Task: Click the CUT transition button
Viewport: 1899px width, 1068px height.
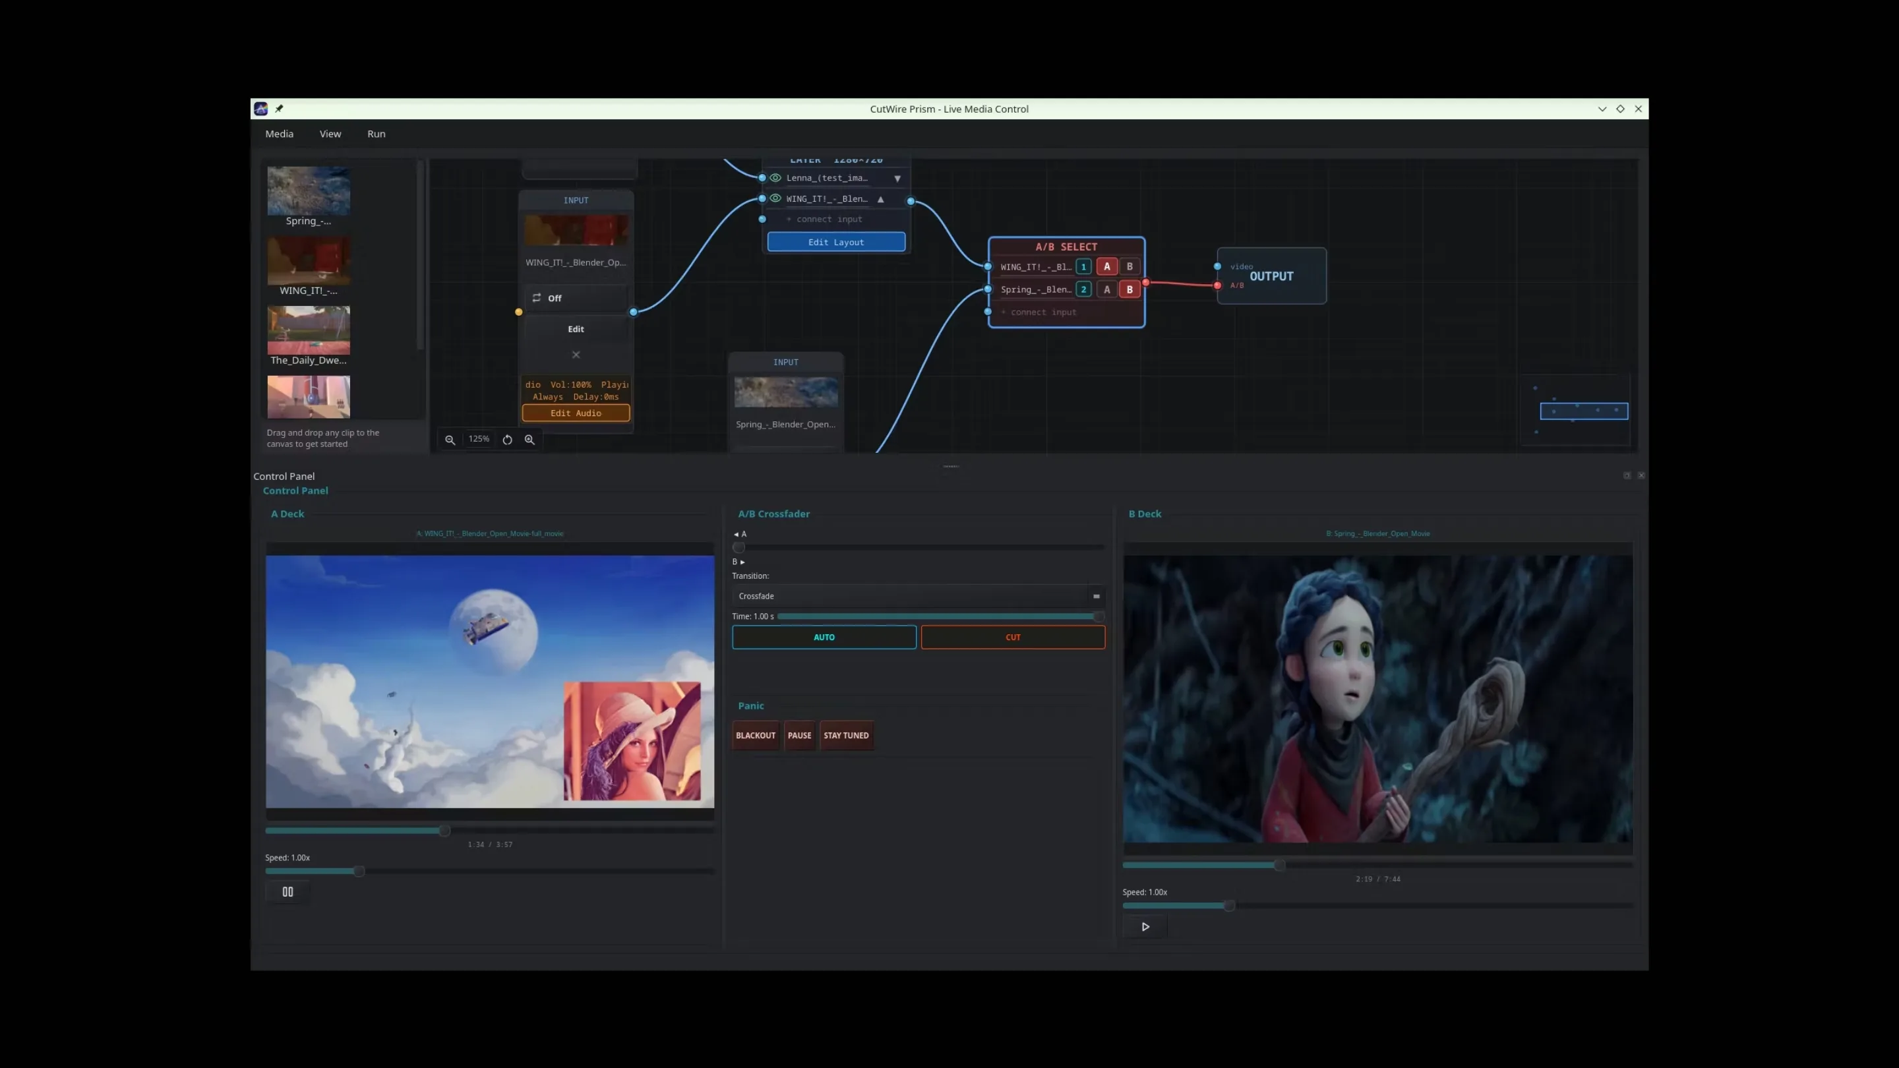Action: 1013,638
